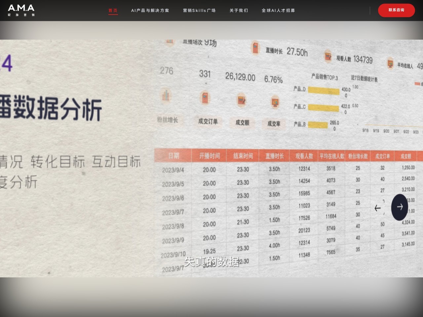Open 营销Skills广场 in the navigation
The height and width of the screenshot is (317, 423).
tap(199, 11)
